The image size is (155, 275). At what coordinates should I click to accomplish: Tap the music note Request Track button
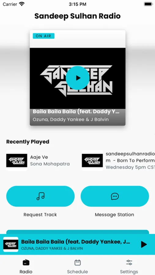pyautogui.click(x=40, y=196)
